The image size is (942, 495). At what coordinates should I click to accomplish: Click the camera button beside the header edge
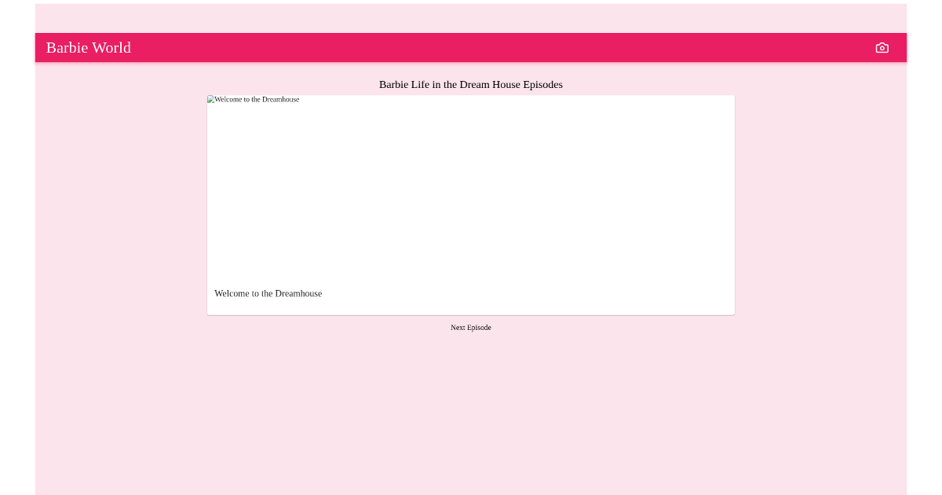pyautogui.click(x=882, y=47)
